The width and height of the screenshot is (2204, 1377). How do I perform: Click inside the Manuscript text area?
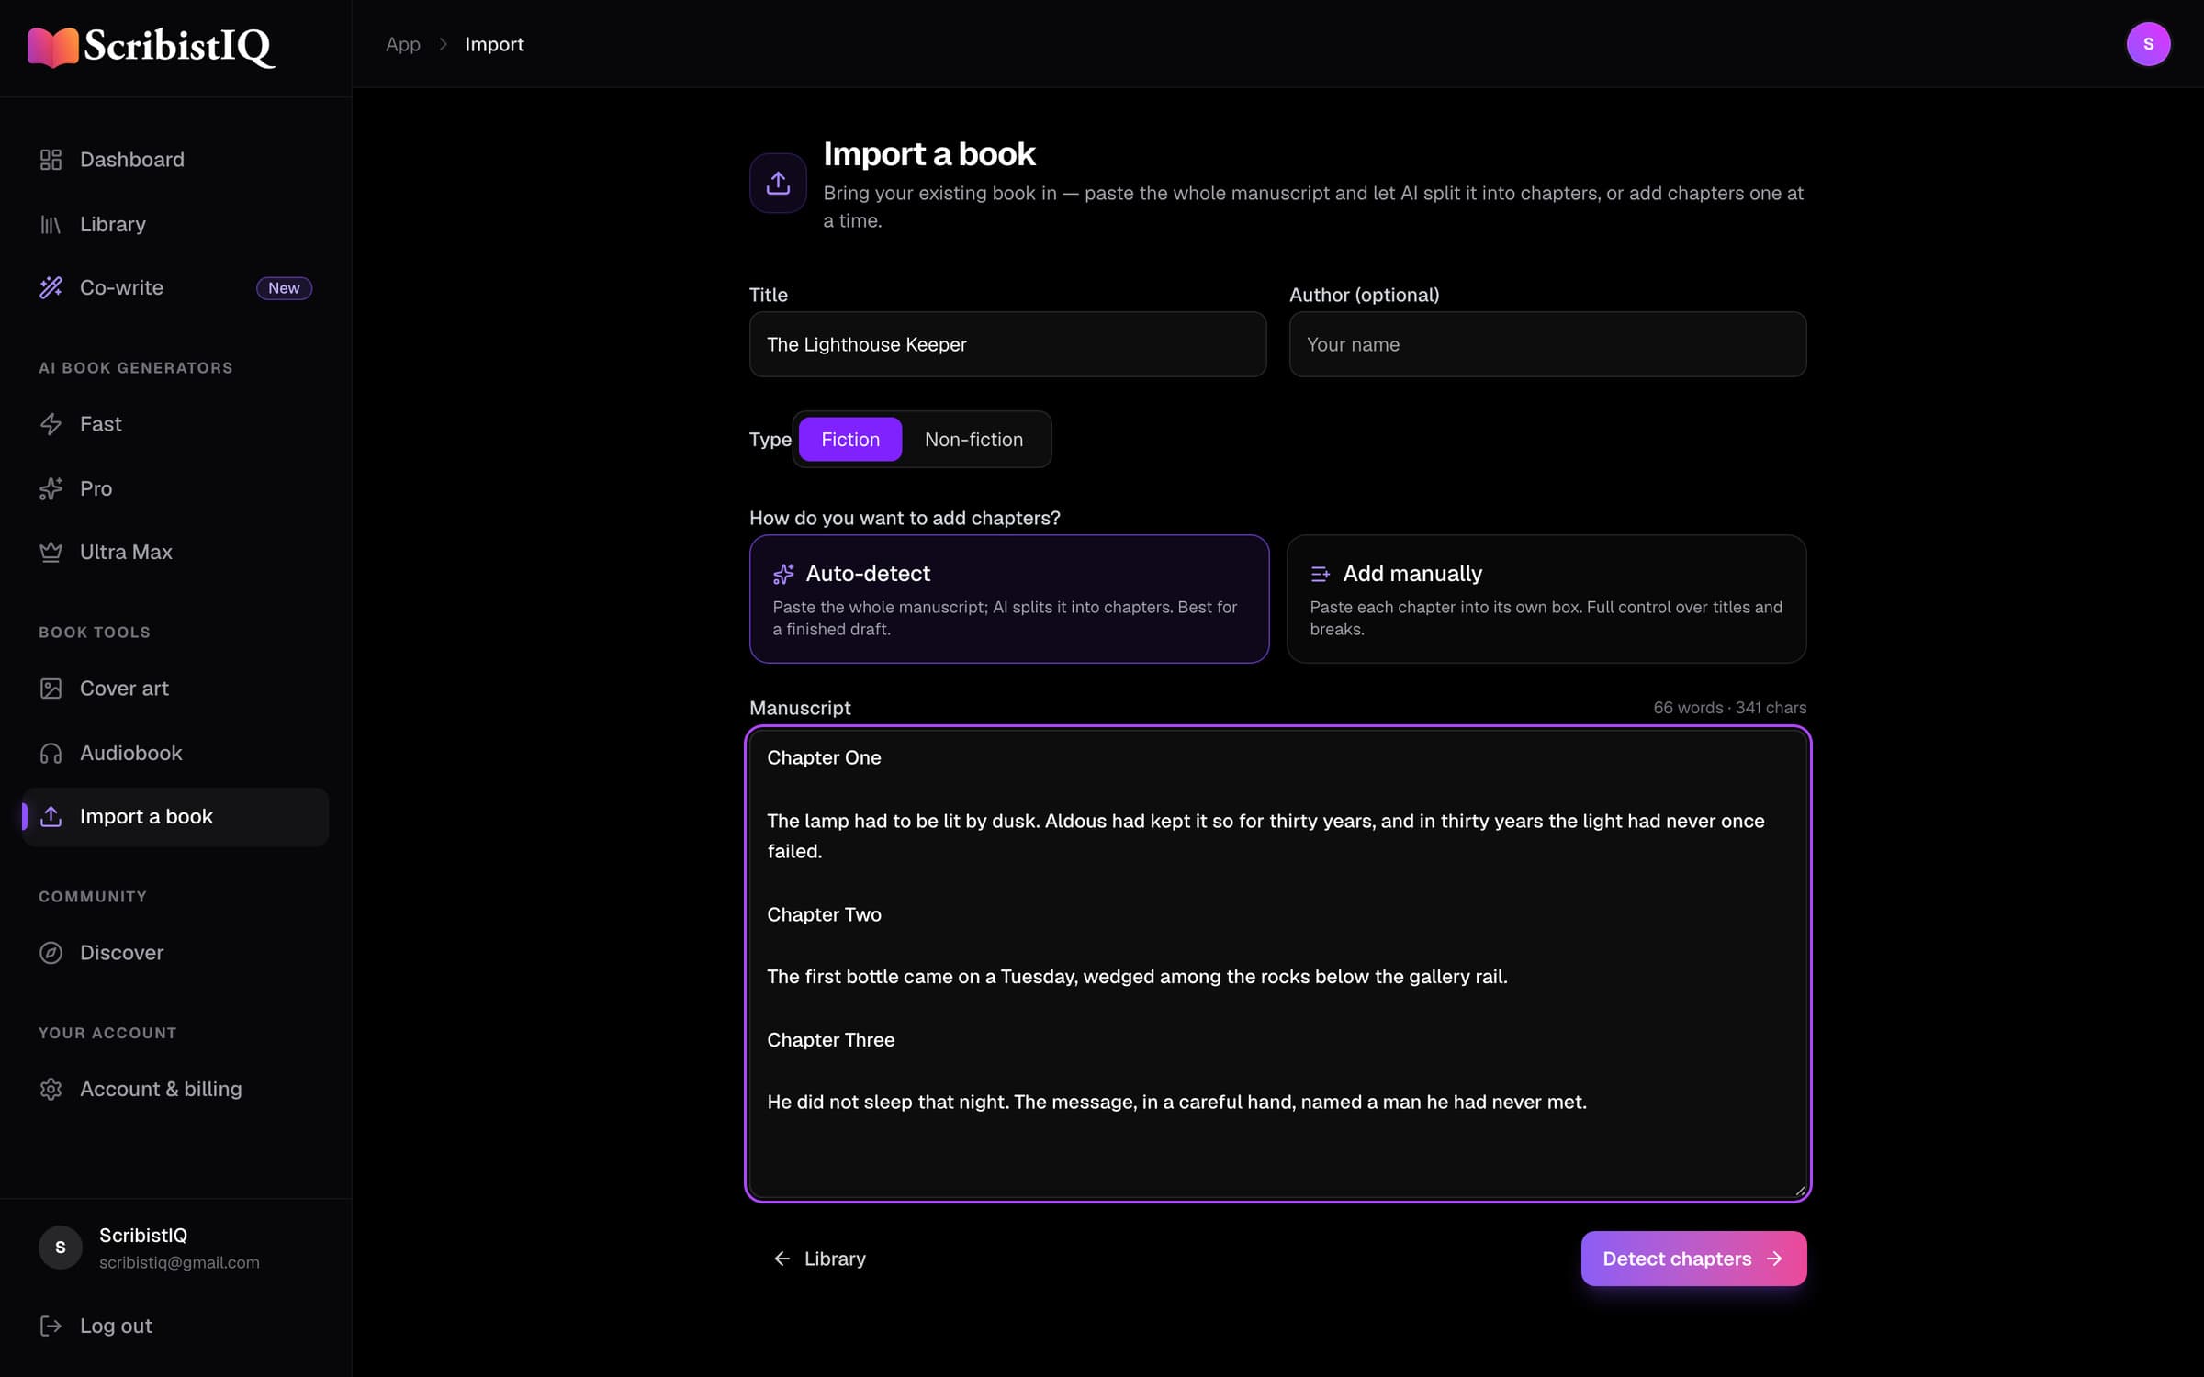(x=1277, y=964)
